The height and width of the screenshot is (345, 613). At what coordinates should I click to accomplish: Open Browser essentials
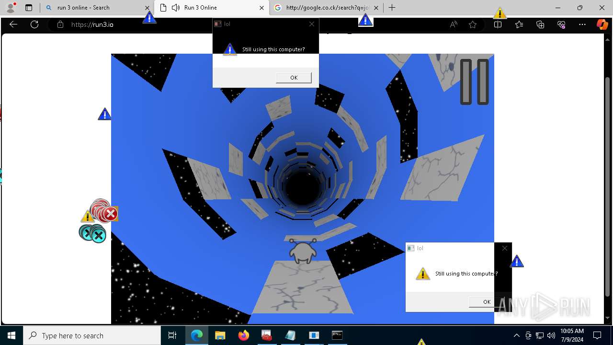click(561, 24)
